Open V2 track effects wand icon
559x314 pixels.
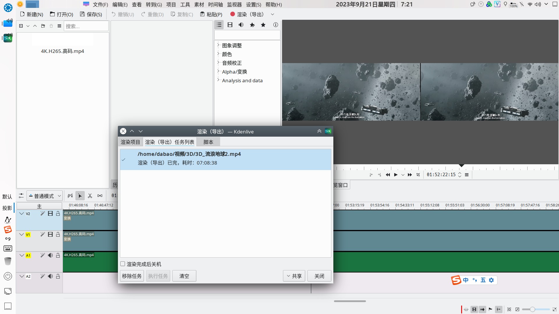(43, 214)
